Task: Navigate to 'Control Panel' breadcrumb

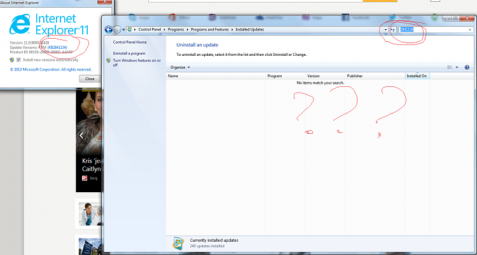Action: [149, 29]
